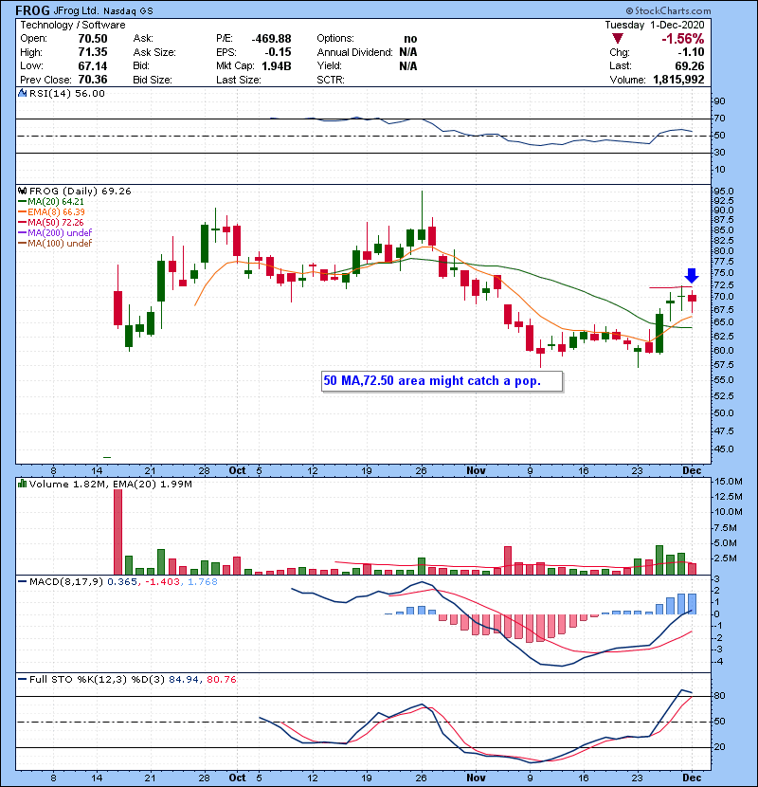Click the red down-triangle next to -1.56%
Screen dimensions: 758x787
tap(618, 39)
